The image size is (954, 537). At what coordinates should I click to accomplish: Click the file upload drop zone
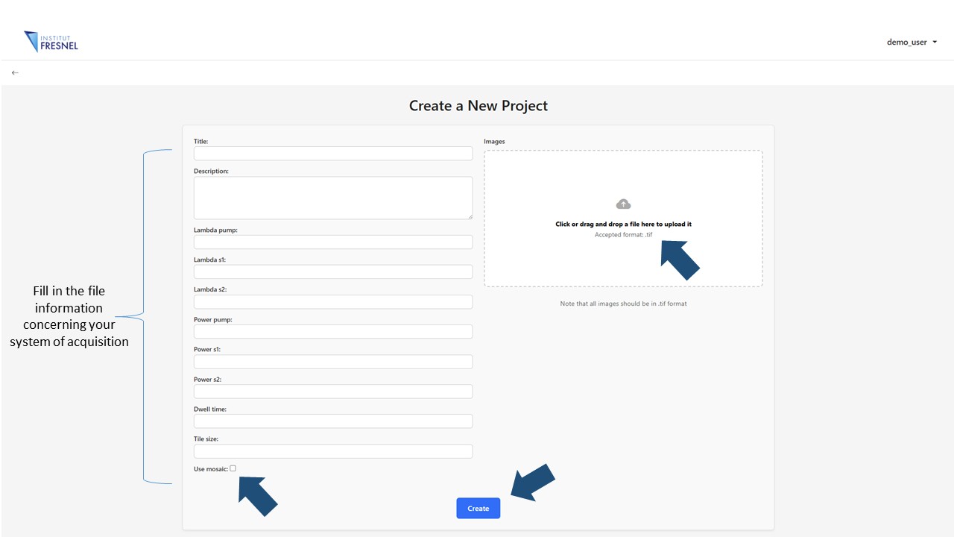pyautogui.click(x=623, y=218)
